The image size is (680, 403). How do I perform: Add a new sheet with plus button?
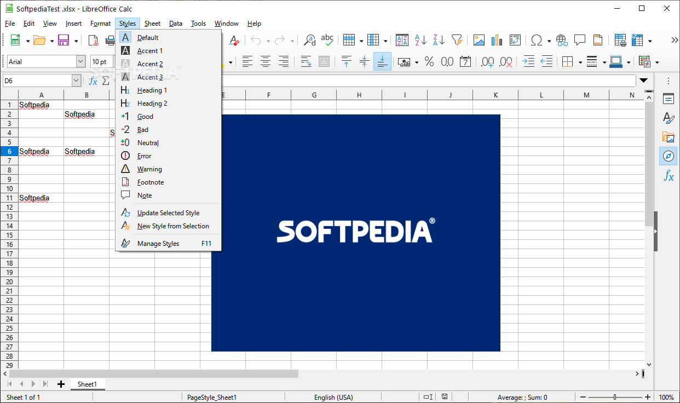[61, 384]
